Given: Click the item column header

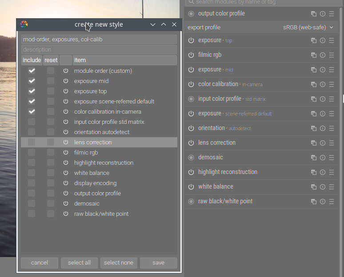Looking at the screenshot, I should coord(124,60).
